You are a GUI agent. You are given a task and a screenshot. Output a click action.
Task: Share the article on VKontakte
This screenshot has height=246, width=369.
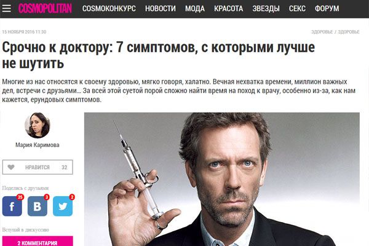[x=38, y=206]
